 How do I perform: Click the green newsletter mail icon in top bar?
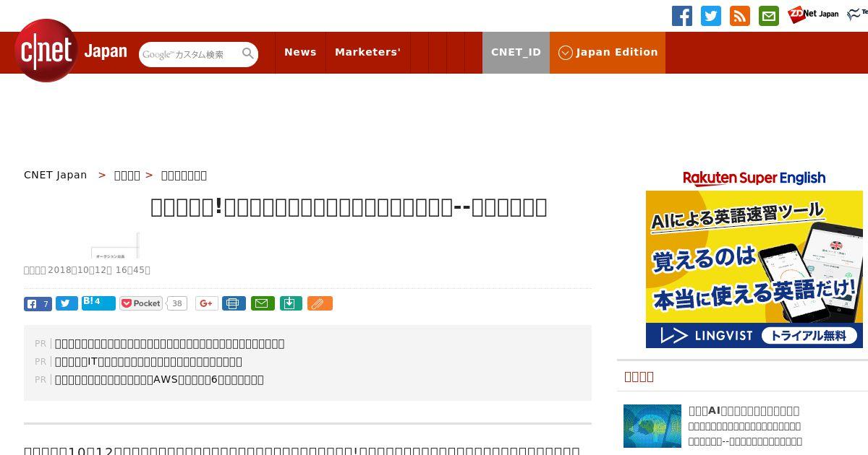769,16
